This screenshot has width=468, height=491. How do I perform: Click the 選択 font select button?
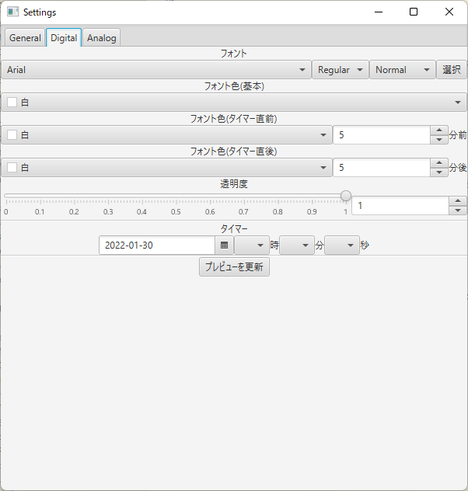452,70
